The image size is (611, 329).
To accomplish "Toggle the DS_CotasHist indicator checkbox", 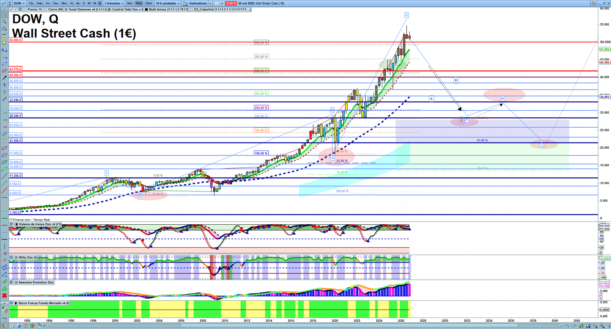I will (192, 10).
